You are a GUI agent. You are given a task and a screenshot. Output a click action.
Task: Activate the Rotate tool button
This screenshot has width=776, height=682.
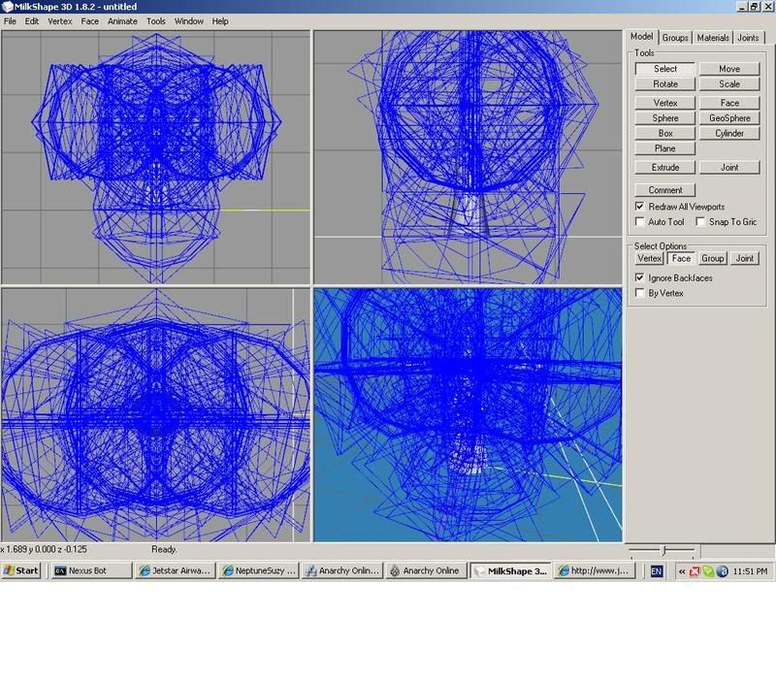[663, 84]
